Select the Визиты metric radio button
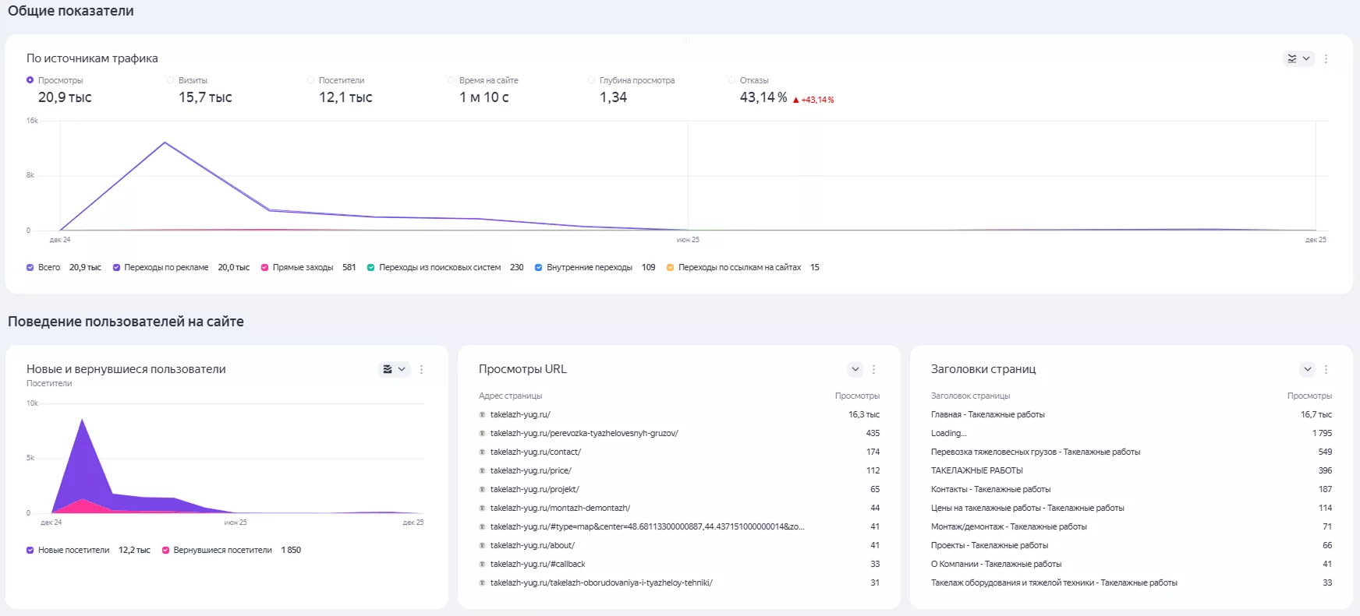The width and height of the screenshot is (1360, 616). (170, 80)
